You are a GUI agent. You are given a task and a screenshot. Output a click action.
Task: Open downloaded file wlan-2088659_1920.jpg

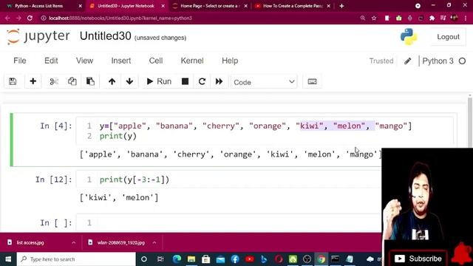pyautogui.click(x=120, y=242)
